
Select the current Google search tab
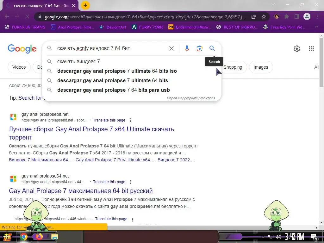point(40,6)
